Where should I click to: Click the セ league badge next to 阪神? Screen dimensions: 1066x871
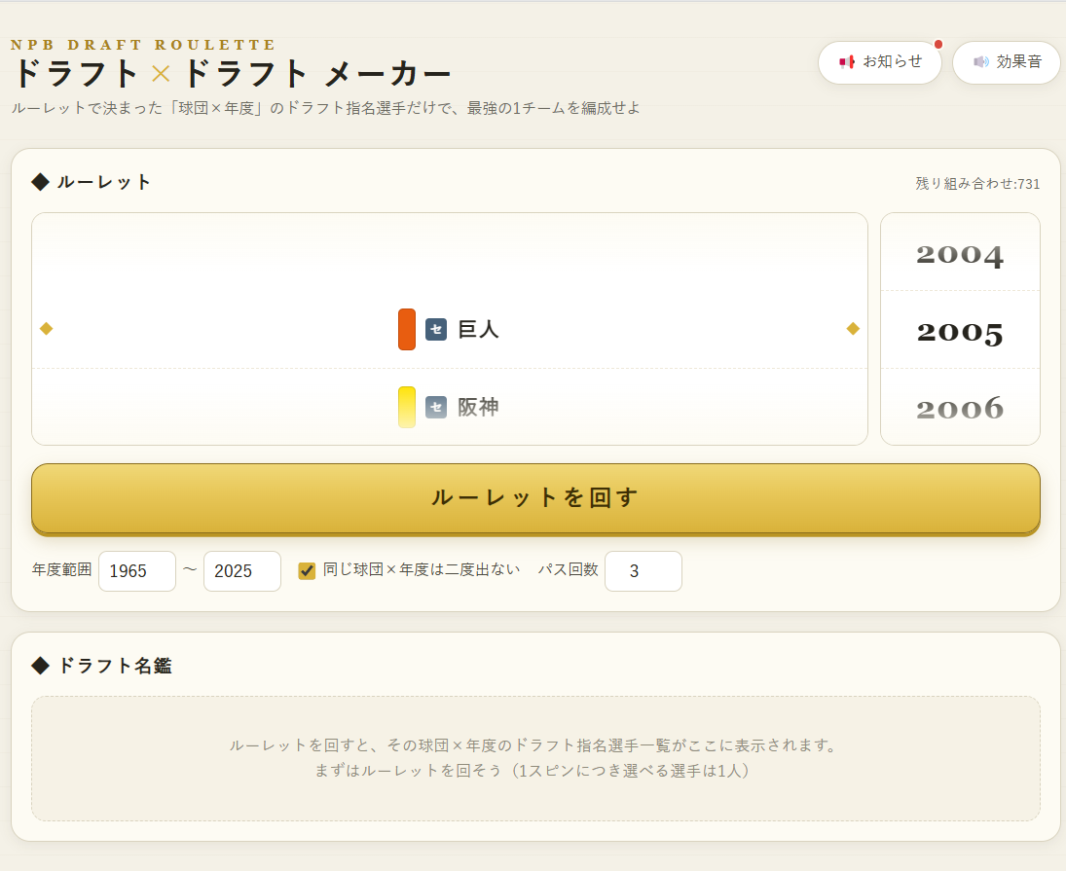click(x=436, y=407)
